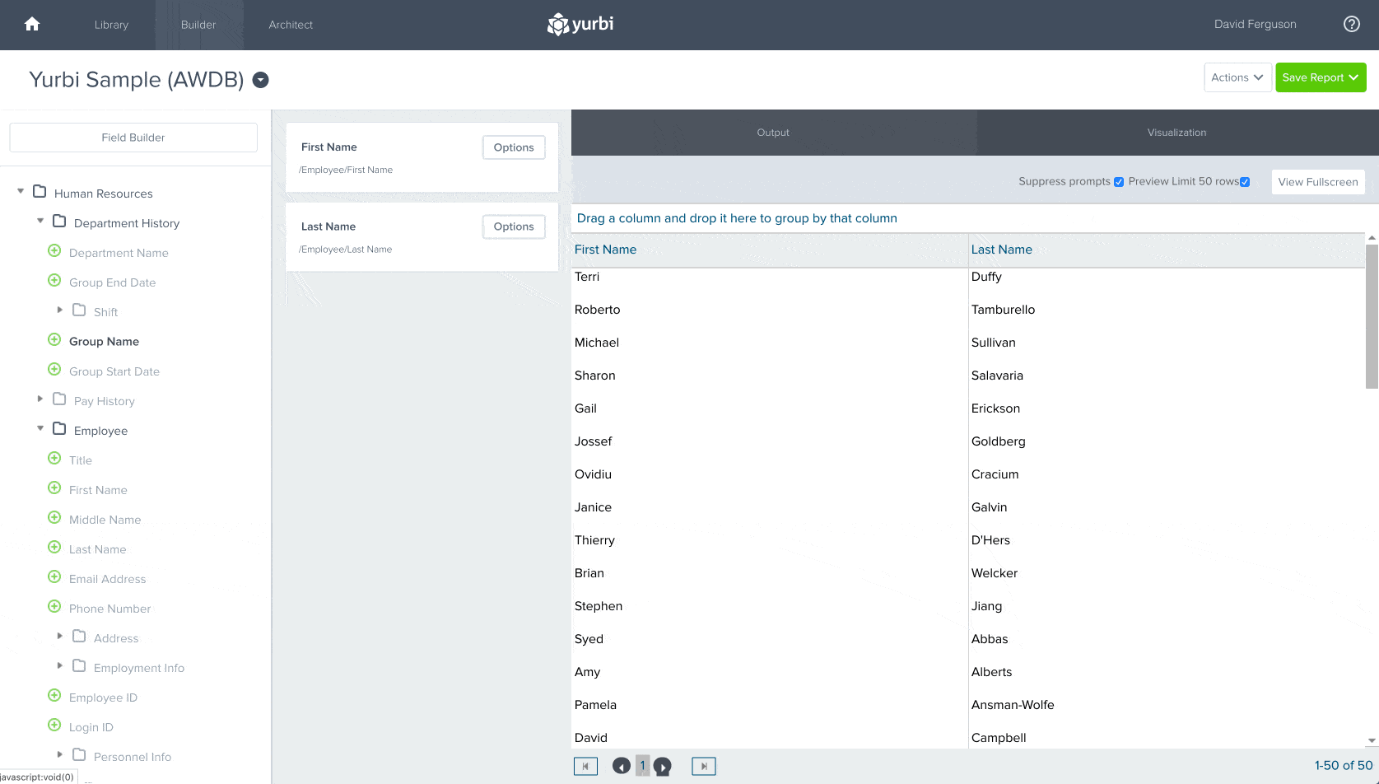
Task: Click inside the Field Builder search box
Action: coord(133,137)
